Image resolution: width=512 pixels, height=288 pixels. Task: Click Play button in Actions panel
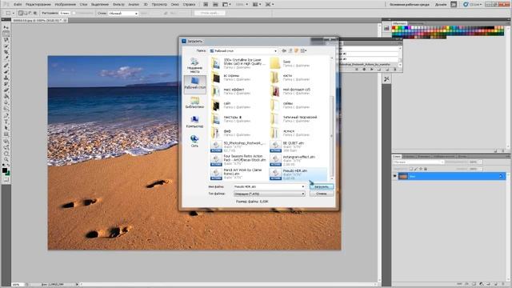pyautogui.click(x=371, y=70)
